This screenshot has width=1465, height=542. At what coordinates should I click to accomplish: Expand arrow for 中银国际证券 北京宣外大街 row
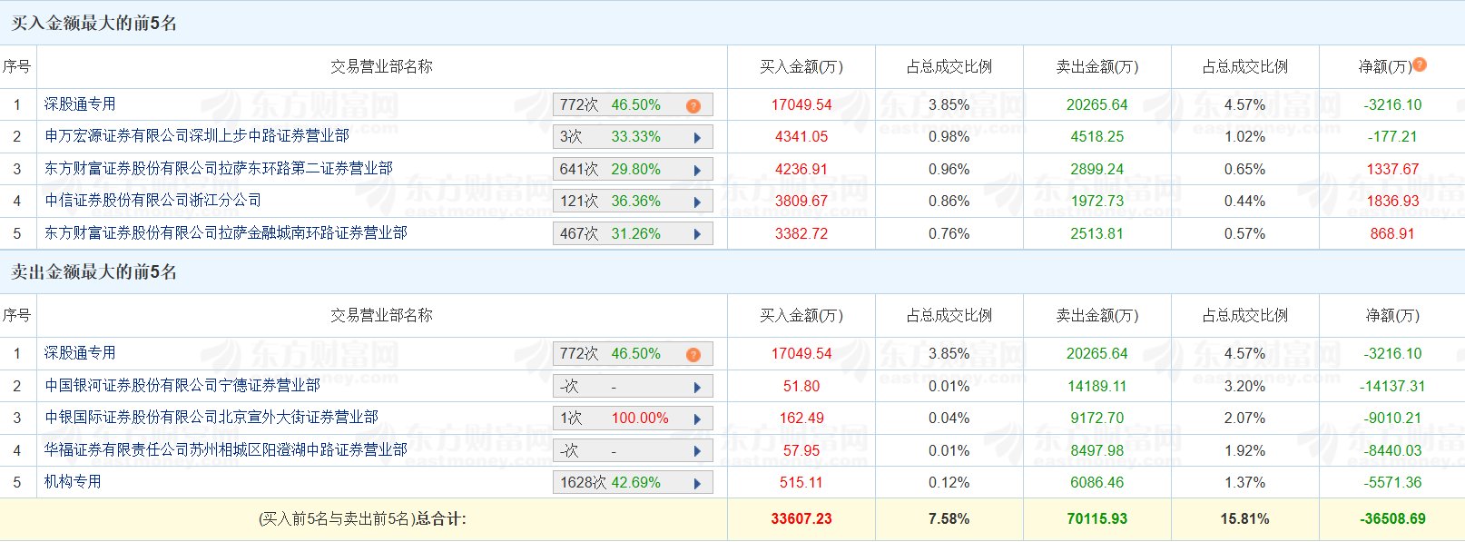(x=697, y=419)
